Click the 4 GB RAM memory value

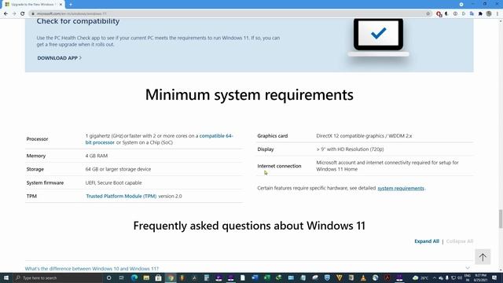tap(97, 156)
